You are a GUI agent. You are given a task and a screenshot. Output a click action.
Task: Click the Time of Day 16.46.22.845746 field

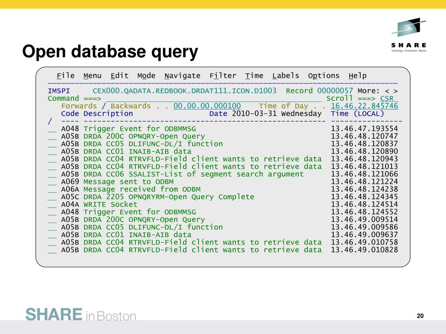(364, 106)
